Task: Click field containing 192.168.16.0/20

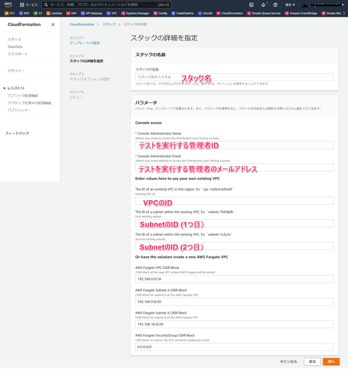Action: 234,324
